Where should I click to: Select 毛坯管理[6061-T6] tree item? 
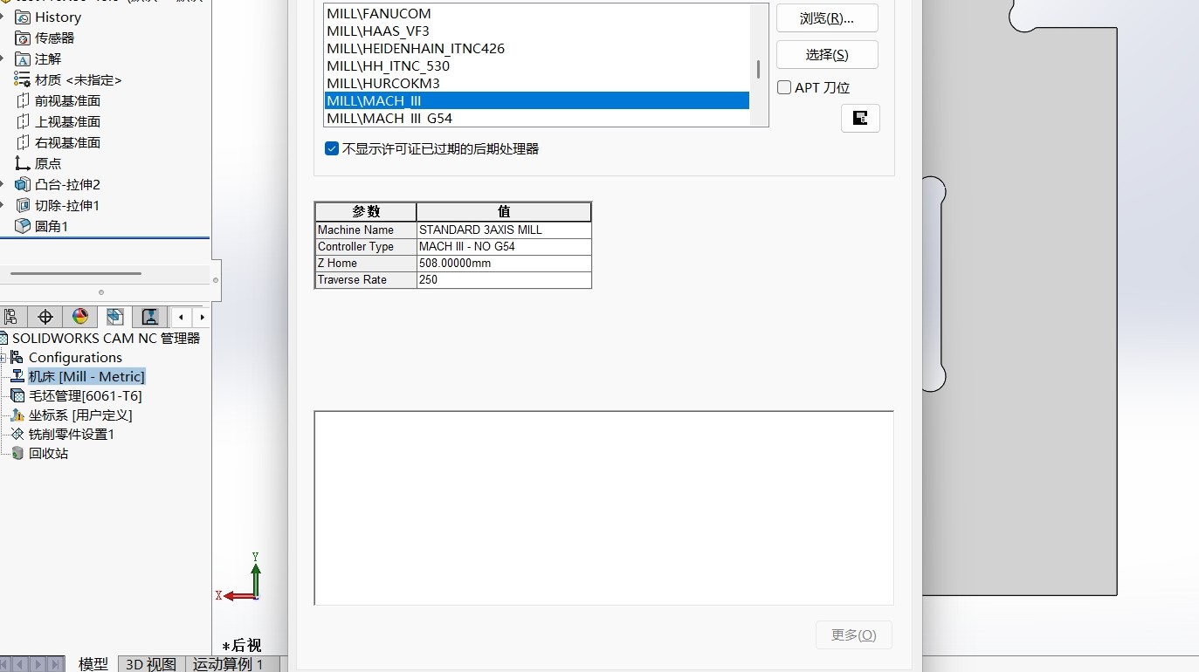tap(86, 395)
